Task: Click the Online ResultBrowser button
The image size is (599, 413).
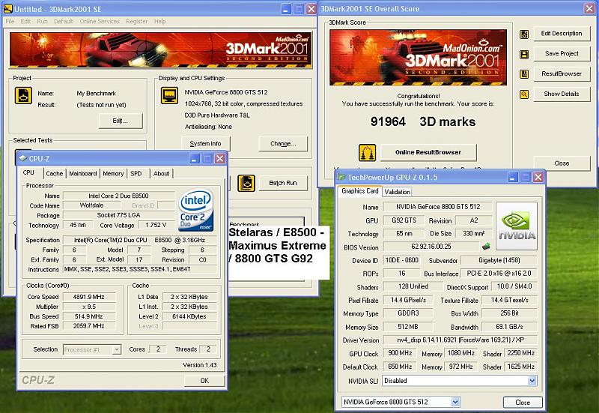Action: click(428, 152)
